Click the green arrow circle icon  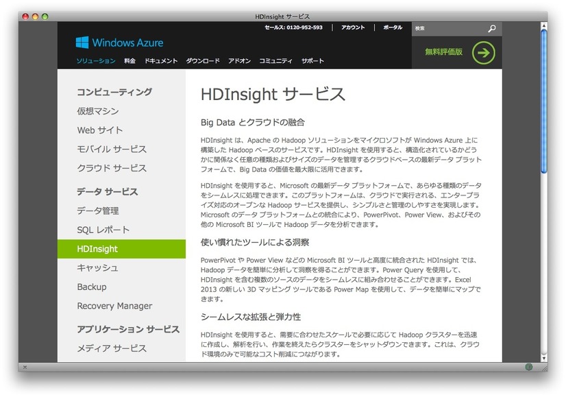tap(483, 53)
